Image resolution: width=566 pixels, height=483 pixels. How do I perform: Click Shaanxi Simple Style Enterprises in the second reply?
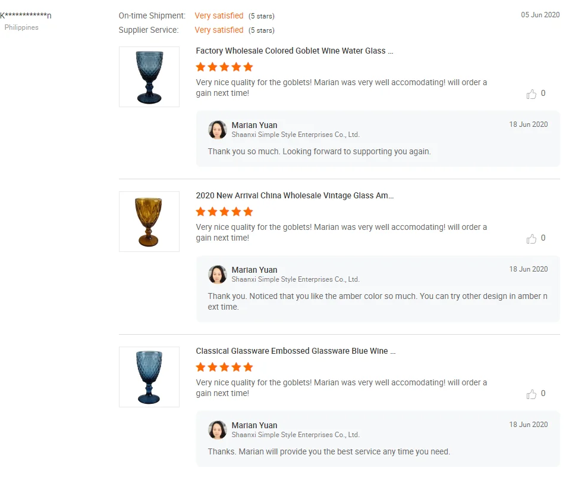click(x=295, y=279)
